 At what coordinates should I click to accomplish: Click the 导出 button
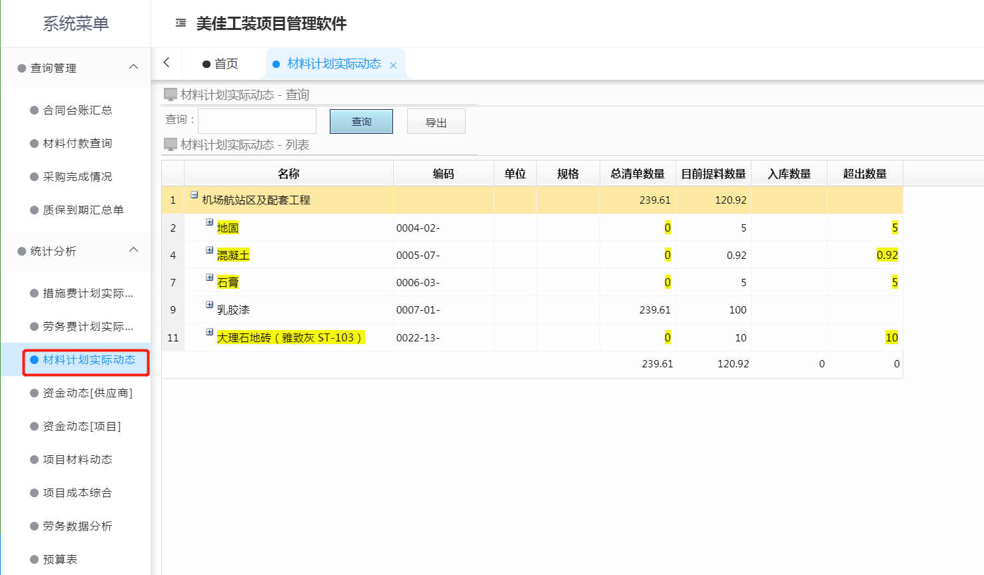point(436,122)
